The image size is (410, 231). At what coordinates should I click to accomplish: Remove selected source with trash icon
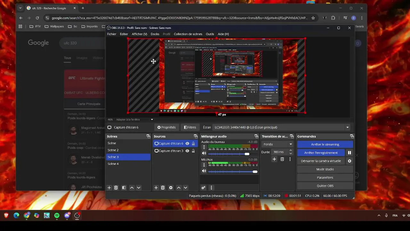[x=163, y=188]
